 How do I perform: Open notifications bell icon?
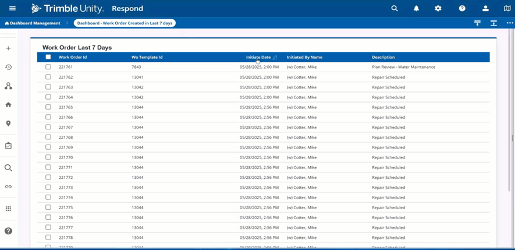point(416,9)
